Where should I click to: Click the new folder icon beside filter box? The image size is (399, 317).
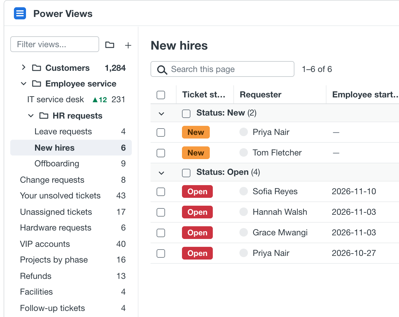(x=110, y=45)
